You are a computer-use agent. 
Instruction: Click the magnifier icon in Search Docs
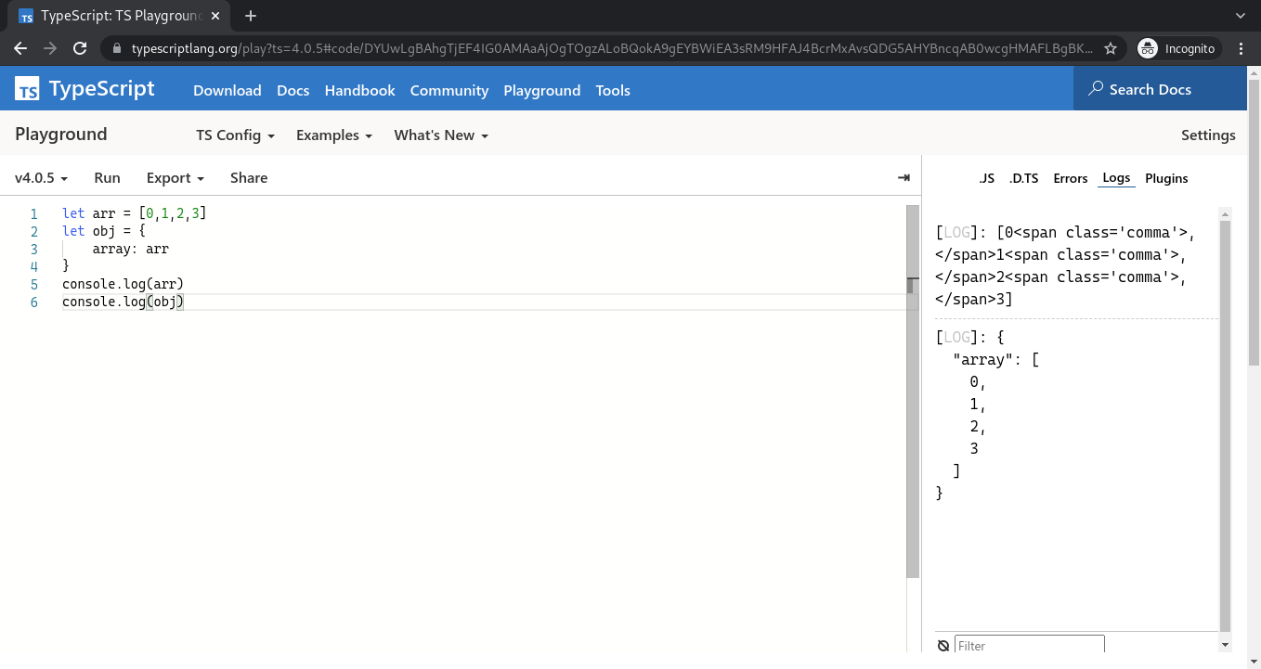(1096, 89)
